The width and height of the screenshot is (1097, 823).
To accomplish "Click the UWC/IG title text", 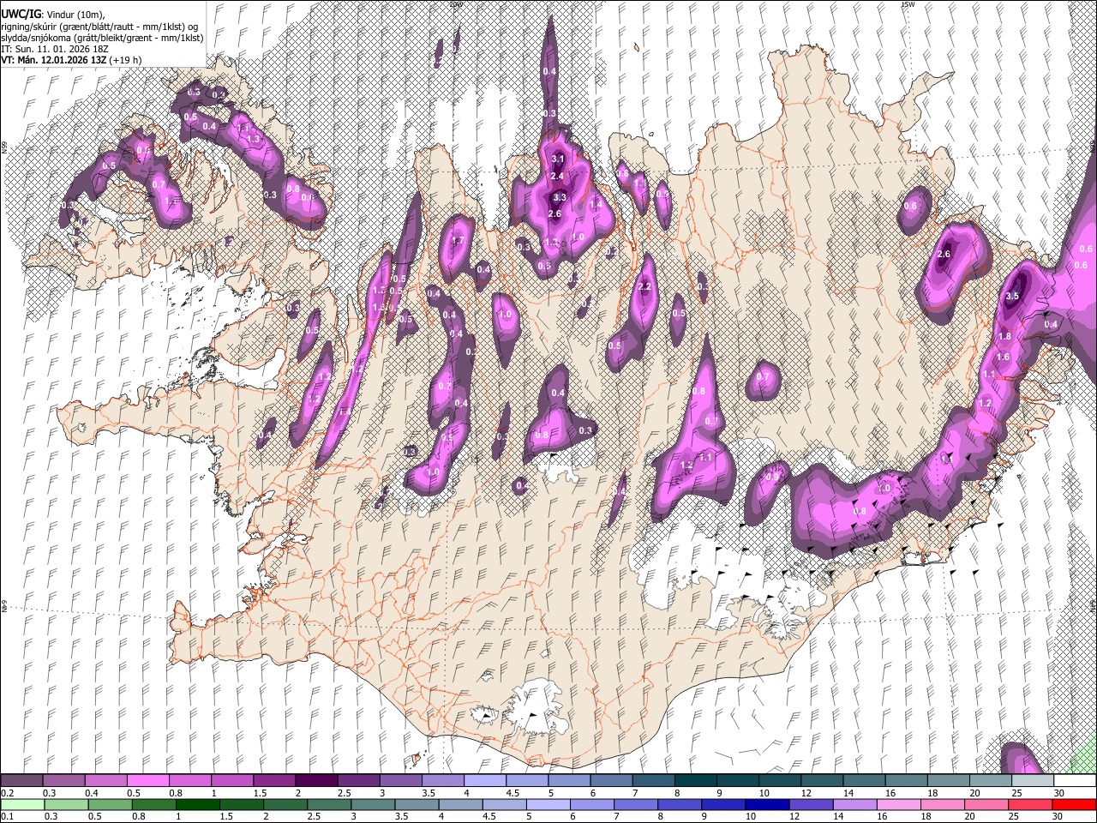I will tap(20, 15).
